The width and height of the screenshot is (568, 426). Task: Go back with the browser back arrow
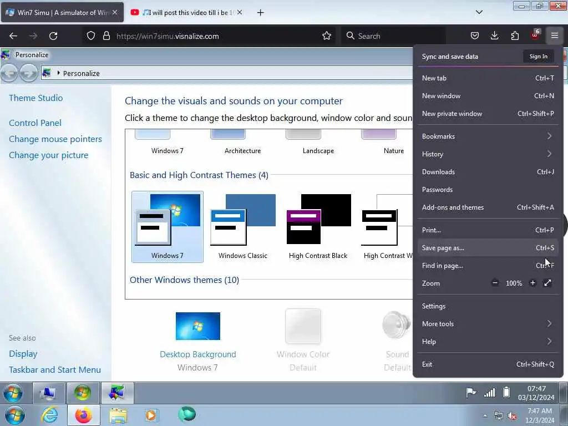tap(13, 35)
